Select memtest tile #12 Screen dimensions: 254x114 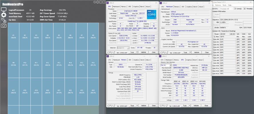[48, 64]
